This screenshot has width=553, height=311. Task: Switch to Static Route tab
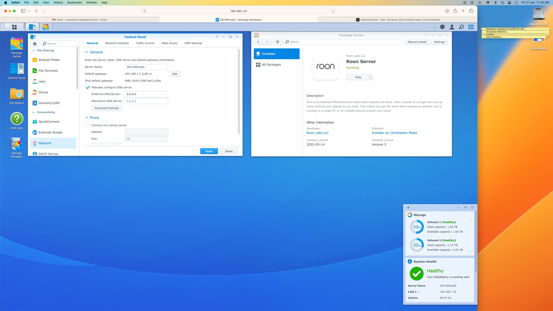169,43
